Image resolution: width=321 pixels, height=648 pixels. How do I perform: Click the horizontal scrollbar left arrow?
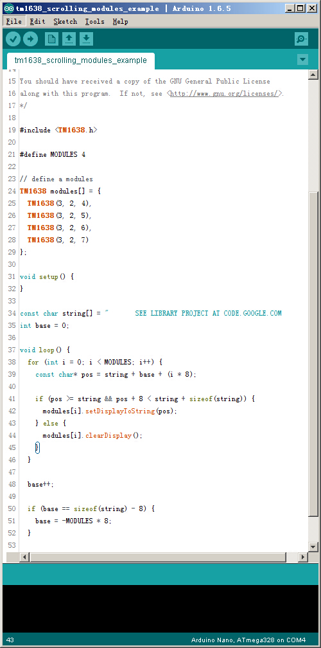(x=24, y=557)
